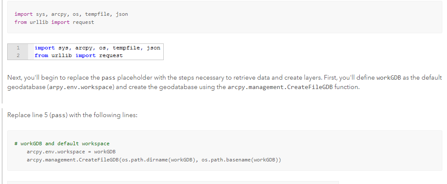The width and height of the screenshot is (447, 184).
Task: Click 'request' in the numbered snippet image
Action: [111, 55]
